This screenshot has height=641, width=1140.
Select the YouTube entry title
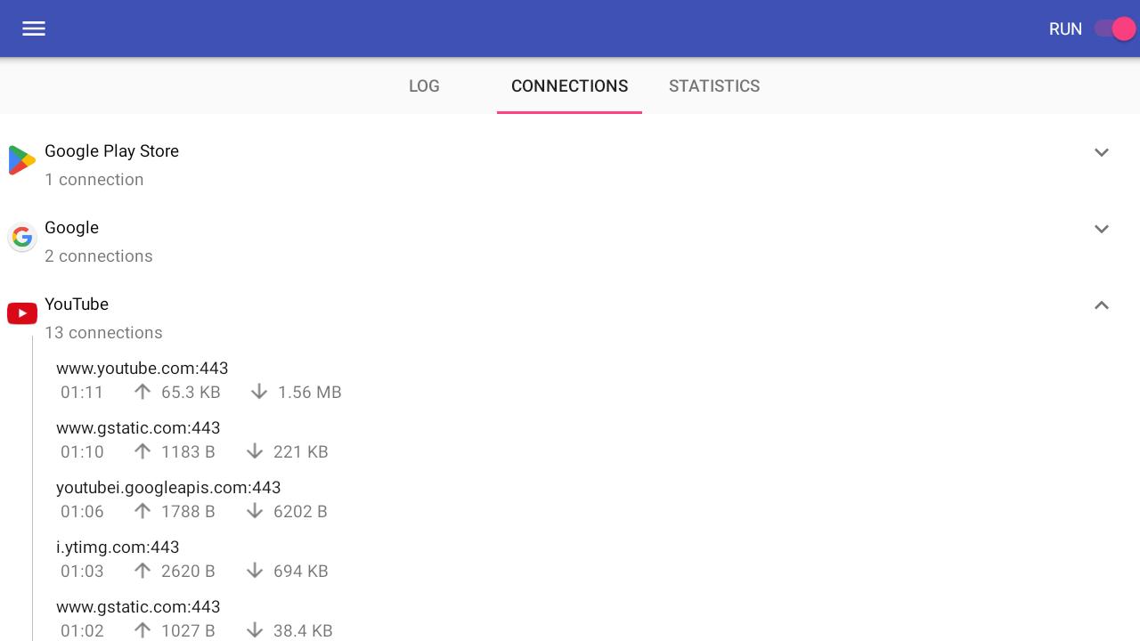[x=77, y=304]
